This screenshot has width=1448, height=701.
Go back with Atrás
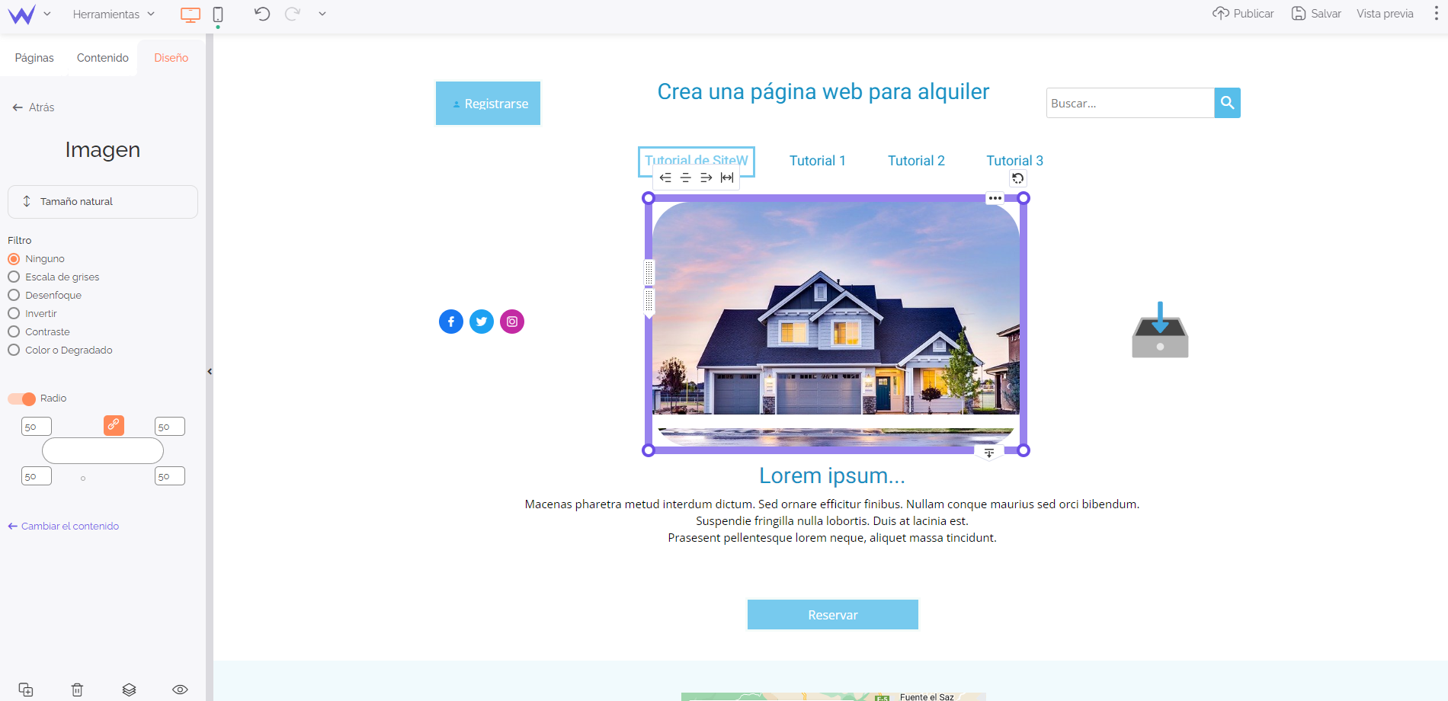tap(34, 107)
